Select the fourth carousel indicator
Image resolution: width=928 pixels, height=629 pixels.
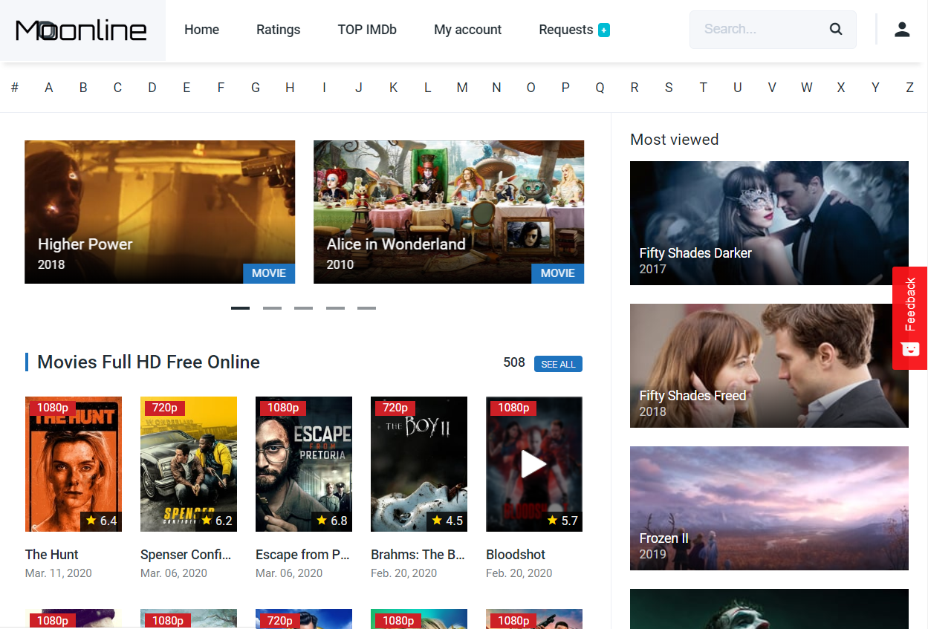(335, 307)
